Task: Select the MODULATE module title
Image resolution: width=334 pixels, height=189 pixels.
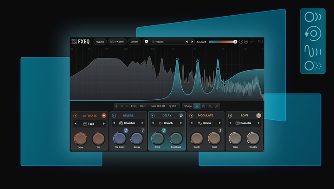Action: [x=206, y=116]
